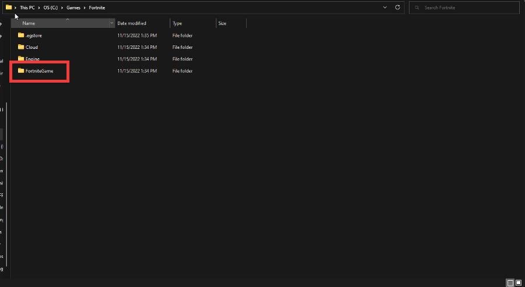This screenshot has width=525, height=287.
Task: Open the FortniteGame folder
Action: pyautogui.click(x=39, y=71)
